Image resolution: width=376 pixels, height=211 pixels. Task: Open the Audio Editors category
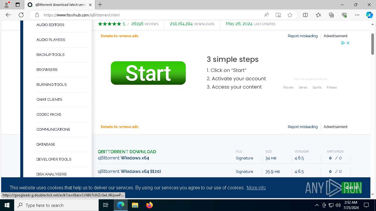50,25
